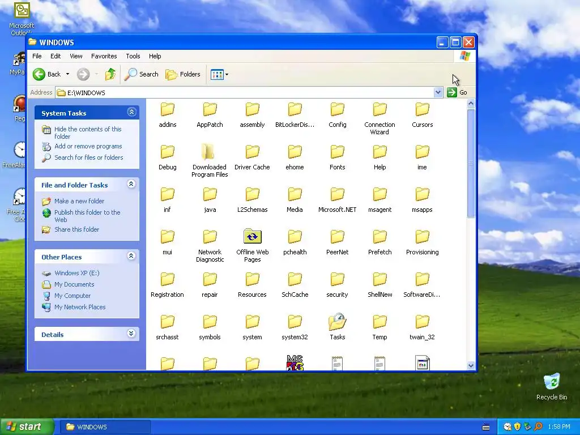Open the Tools menu
This screenshot has height=435, width=580.
point(133,56)
